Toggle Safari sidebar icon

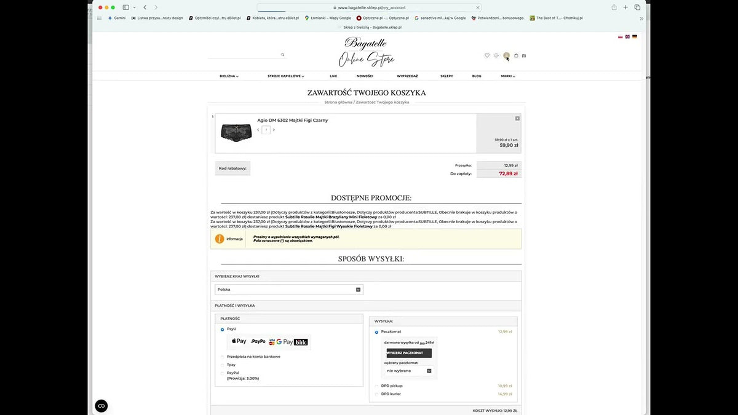tap(126, 7)
